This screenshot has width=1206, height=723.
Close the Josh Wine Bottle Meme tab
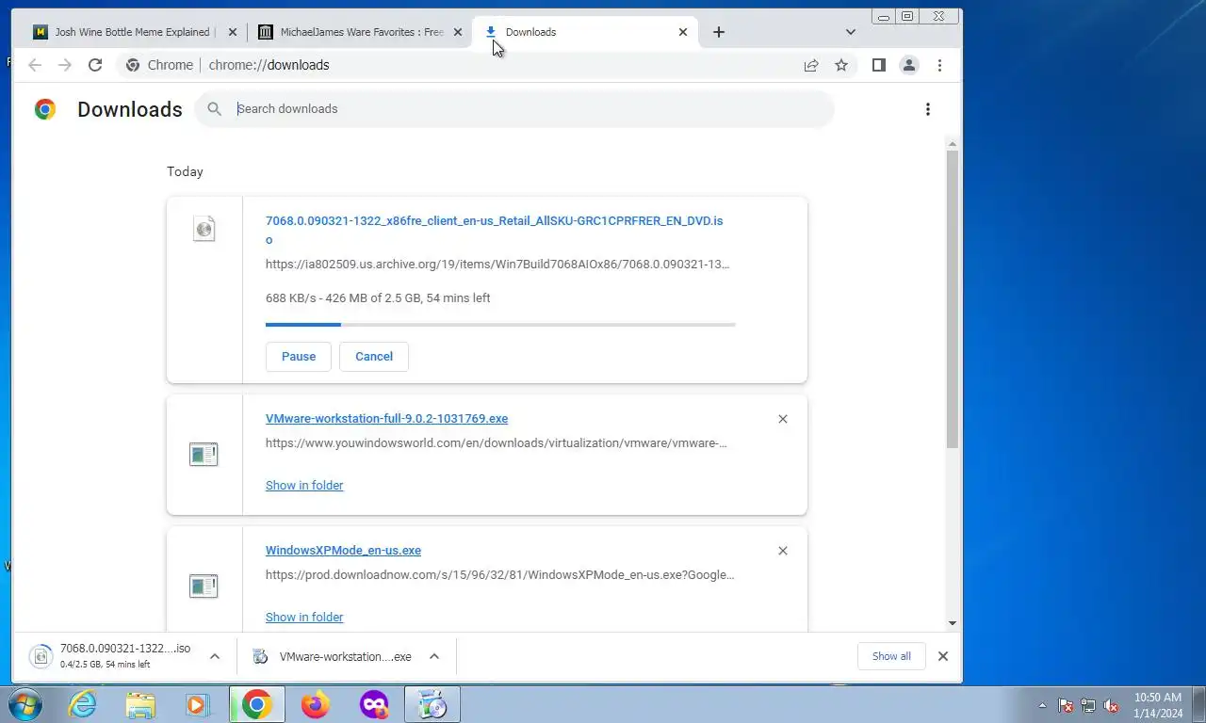tap(233, 32)
